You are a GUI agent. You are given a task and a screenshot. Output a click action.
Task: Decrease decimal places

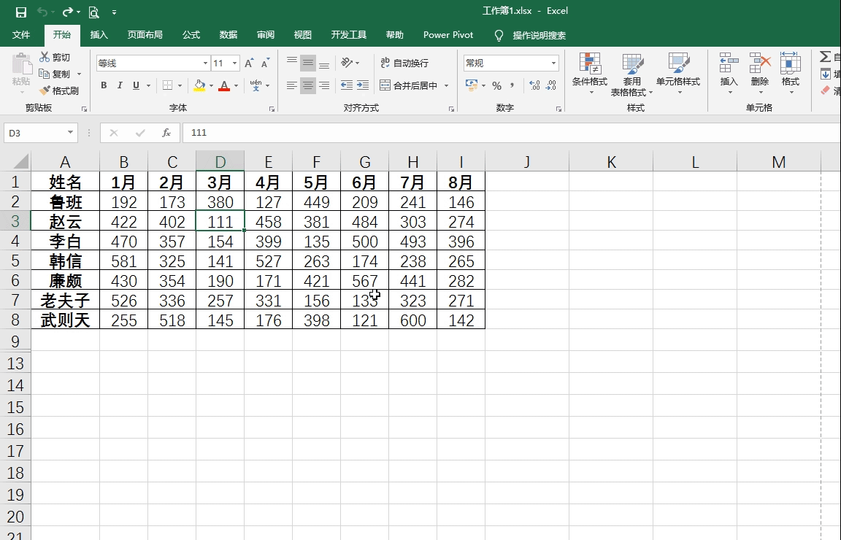pyautogui.click(x=551, y=85)
